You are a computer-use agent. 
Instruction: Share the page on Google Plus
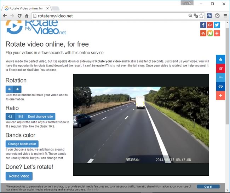(x=210, y=25)
